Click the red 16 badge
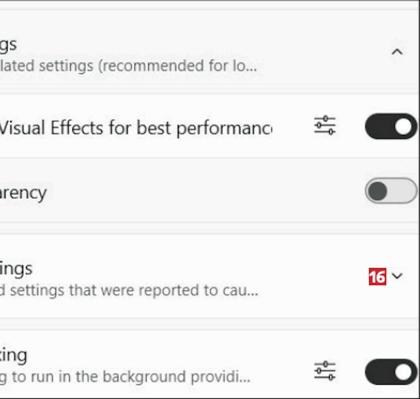420x399 pixels. pyautogui.click(x=377, y=277)
